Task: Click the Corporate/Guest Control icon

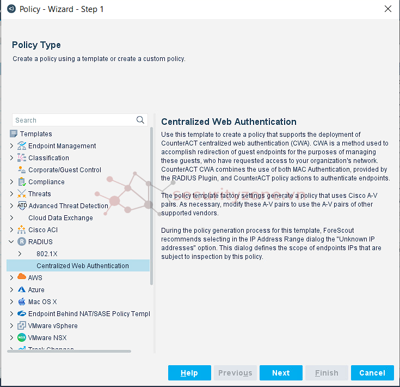Action: click(22, 170)
